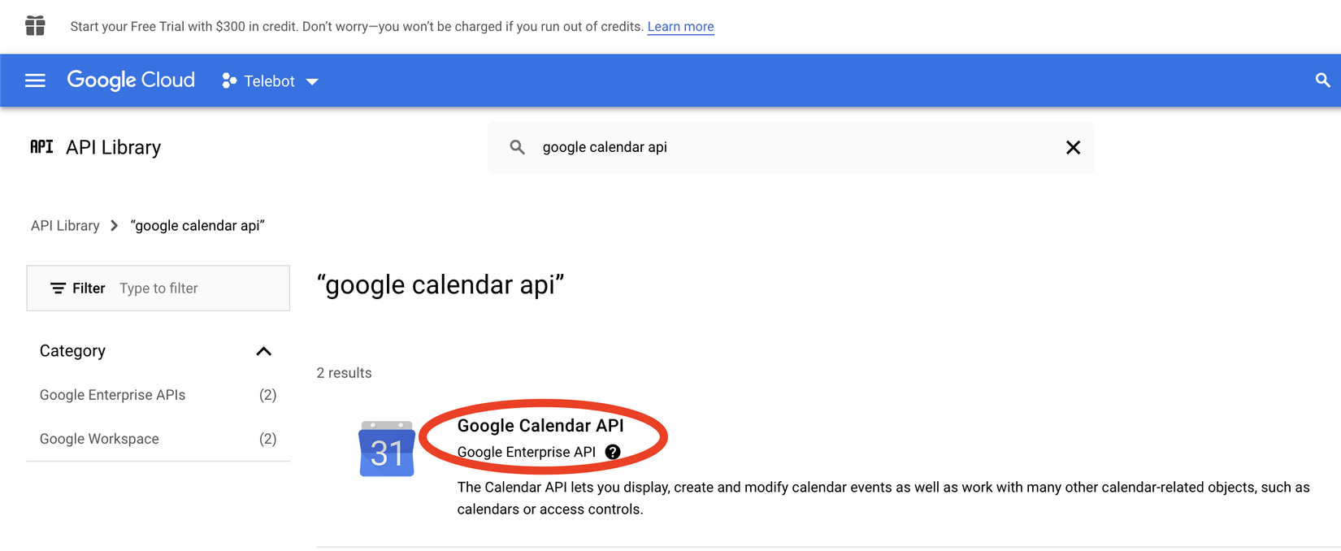Click the Google Calendar 31 icon

[387, 449]
